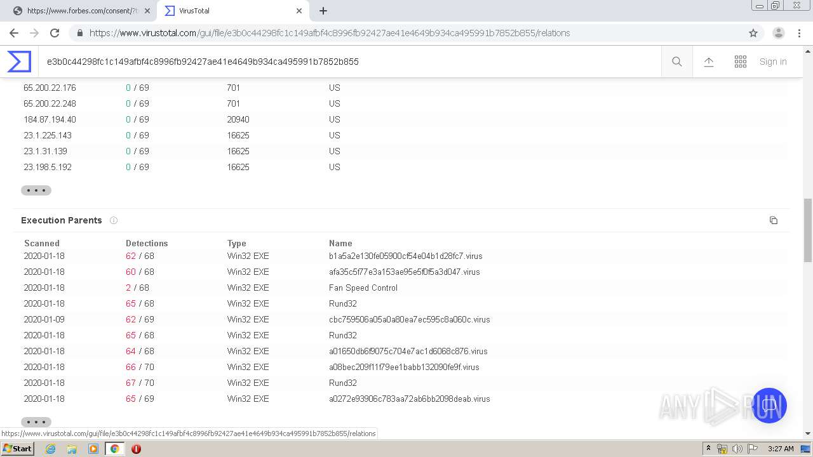
Task: Go back to previous page
Action: point(14,33)
